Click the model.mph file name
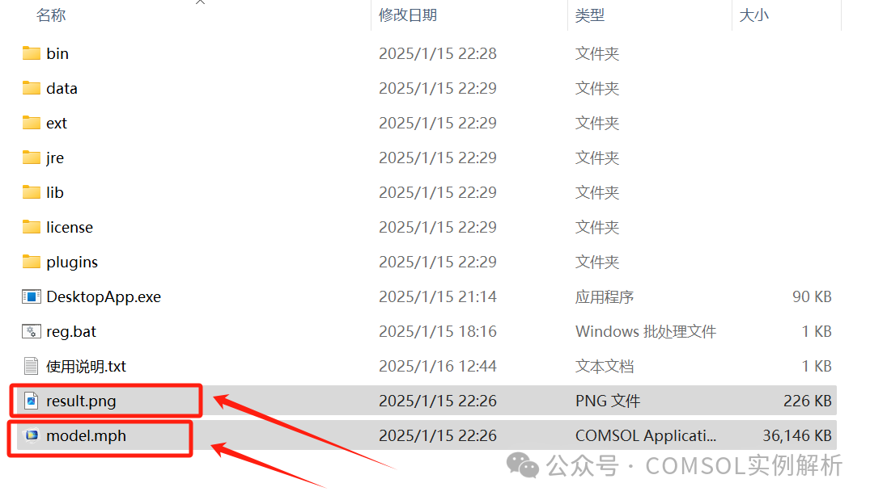 click(x=86, y=435)
